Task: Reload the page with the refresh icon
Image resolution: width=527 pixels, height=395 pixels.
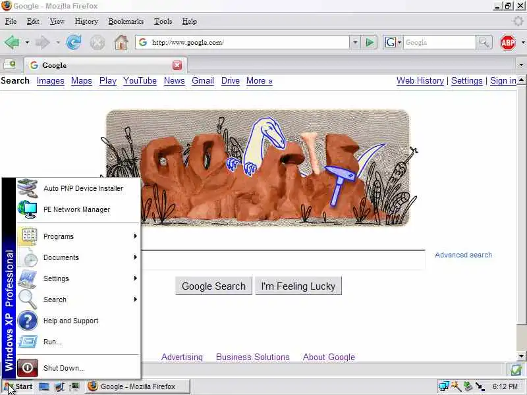Action: pos(74,42)
